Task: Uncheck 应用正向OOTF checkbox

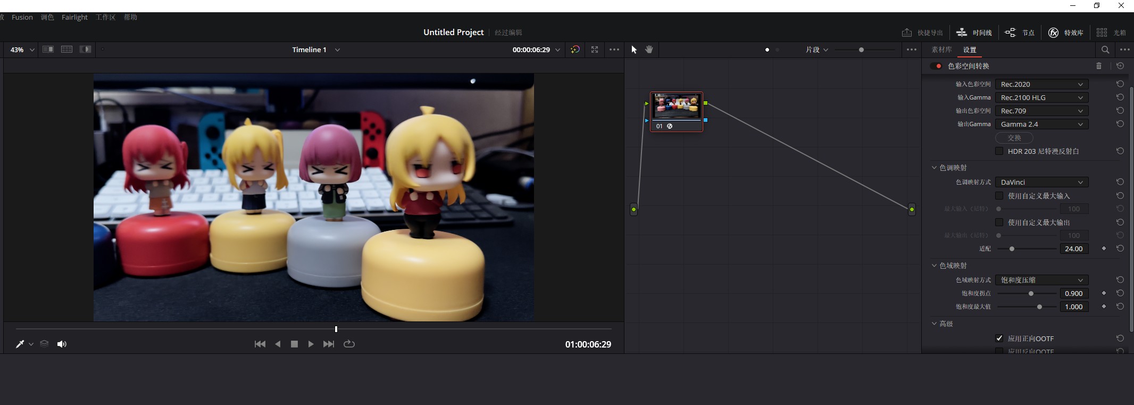Action: click(x=999, y=338)
